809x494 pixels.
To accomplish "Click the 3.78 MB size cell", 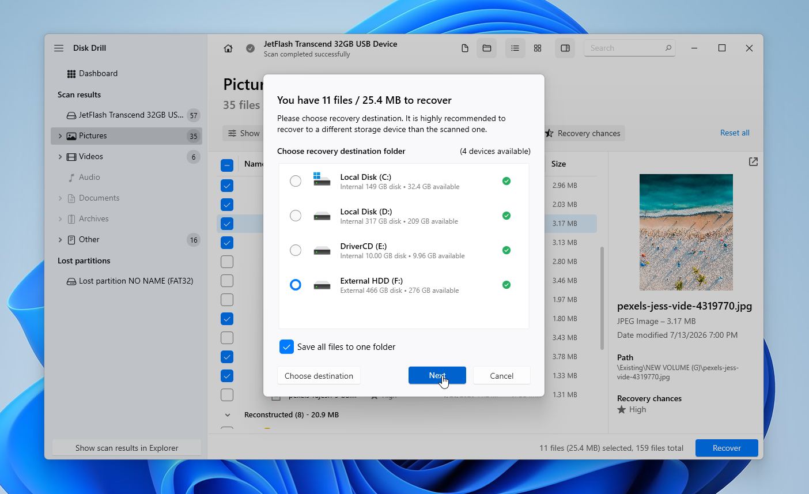I will [565, 357].
